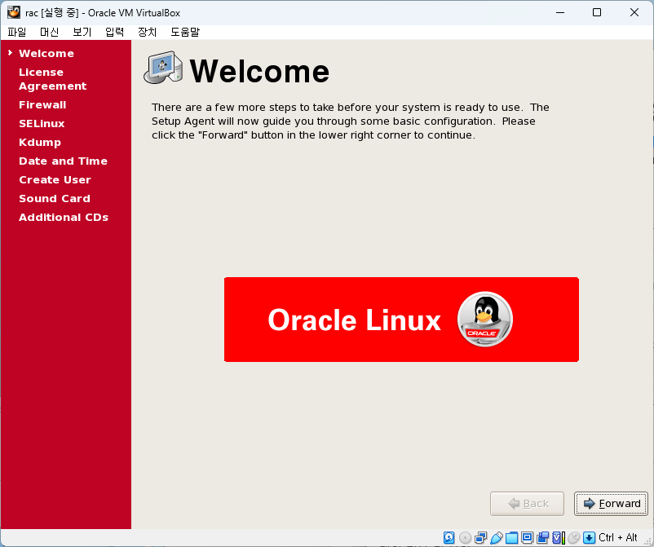Click the Setup Agent description paragraph

351,121
